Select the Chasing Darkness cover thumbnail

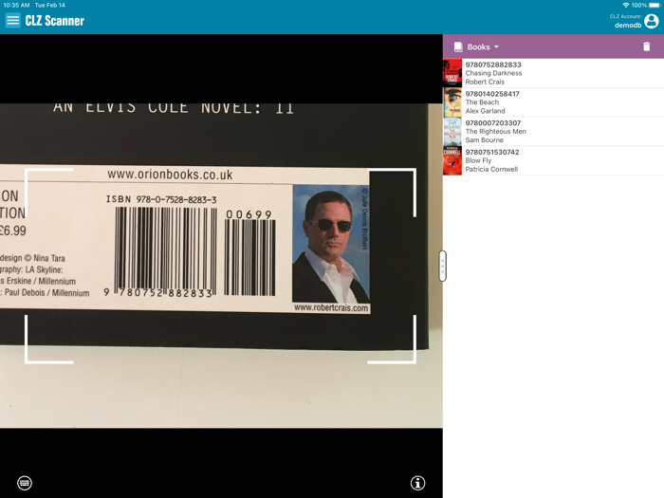452,73
